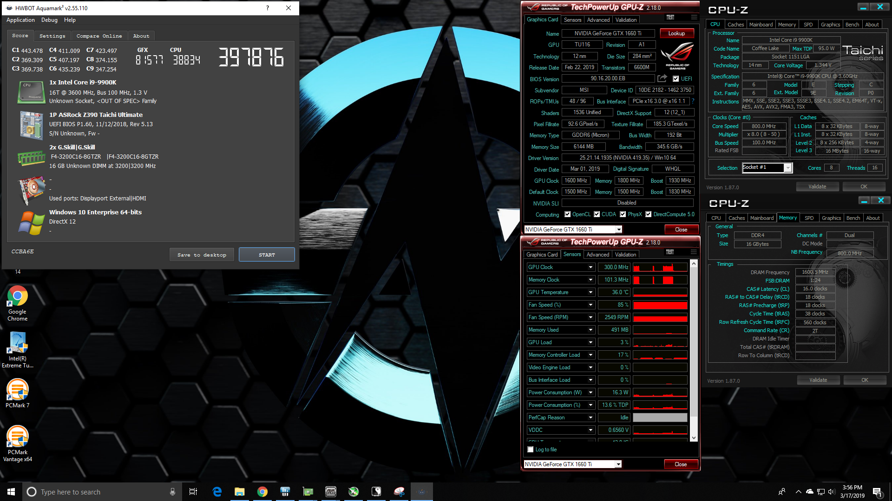Expand the PerfCap Reason sensor dropdown

590,417
